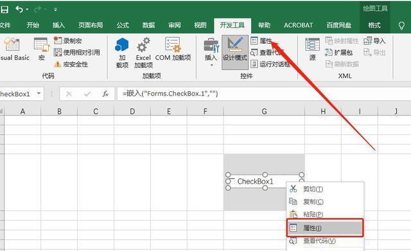Screen dimensions: 411x251
Task: Select column A header
Action: (x=22, y=111)
